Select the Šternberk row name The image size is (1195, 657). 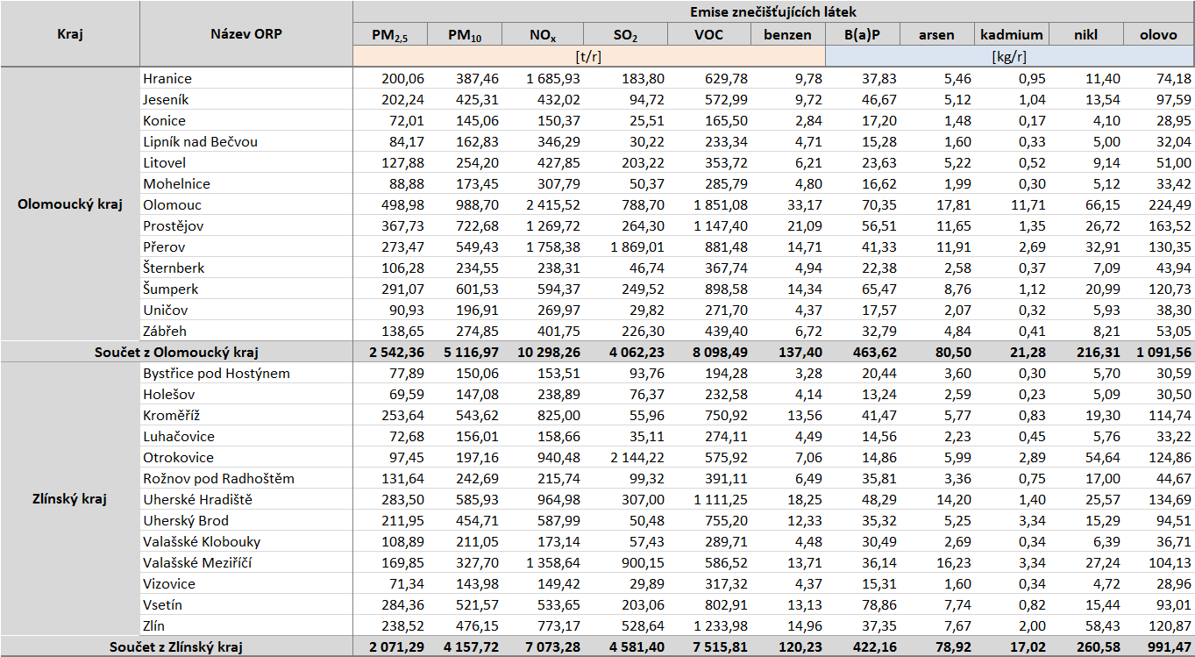point(174,268)
